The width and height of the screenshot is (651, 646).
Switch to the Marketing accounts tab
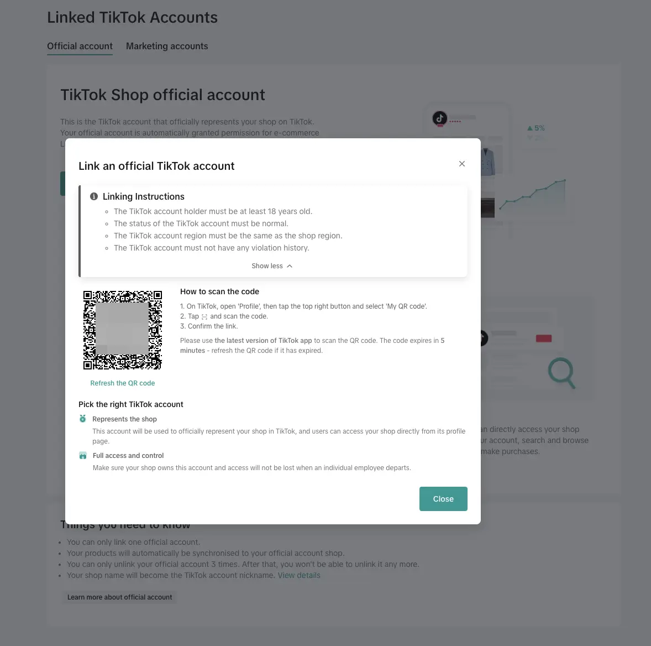(167, 46)
